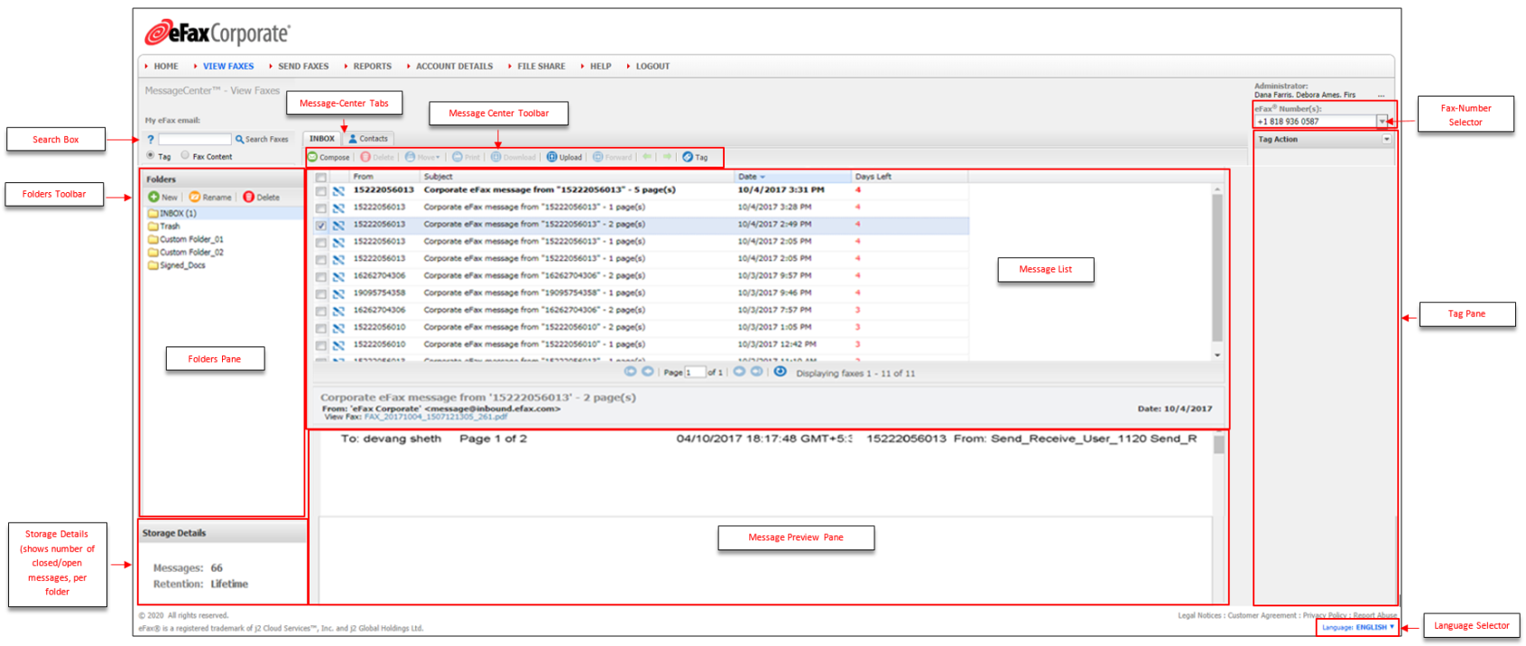The width and height of the screenshot is (1526, 646).
Task: Switch to the Contacts tab
Action: pyautogui.click(x=368, y=139)
